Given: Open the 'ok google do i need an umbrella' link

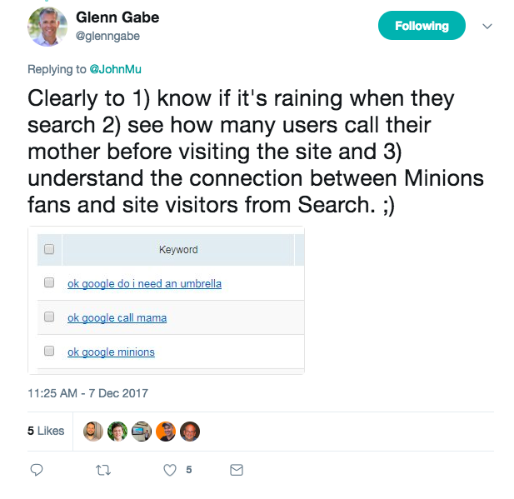Looking at the screenshot, I should click(144, 283).
